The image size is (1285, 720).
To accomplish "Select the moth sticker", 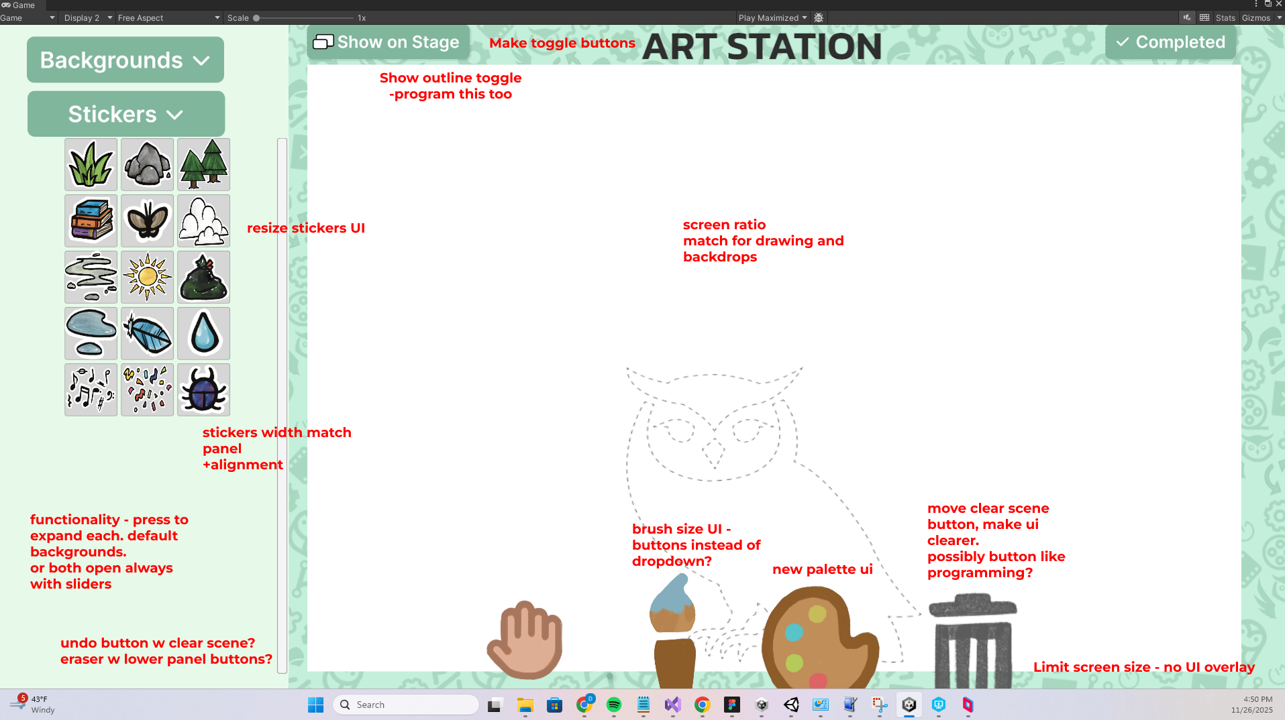I will click(x=148, y=221).
